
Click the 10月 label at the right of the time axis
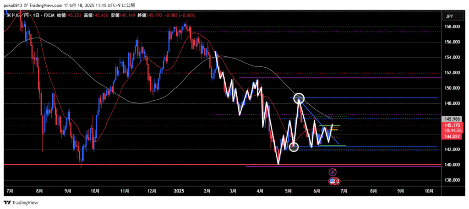point(428,190)
